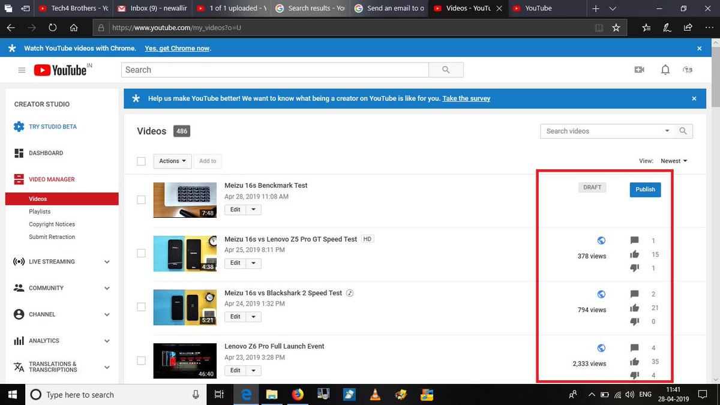Open the Edge favorites hub icon

(x=646, y=28)
